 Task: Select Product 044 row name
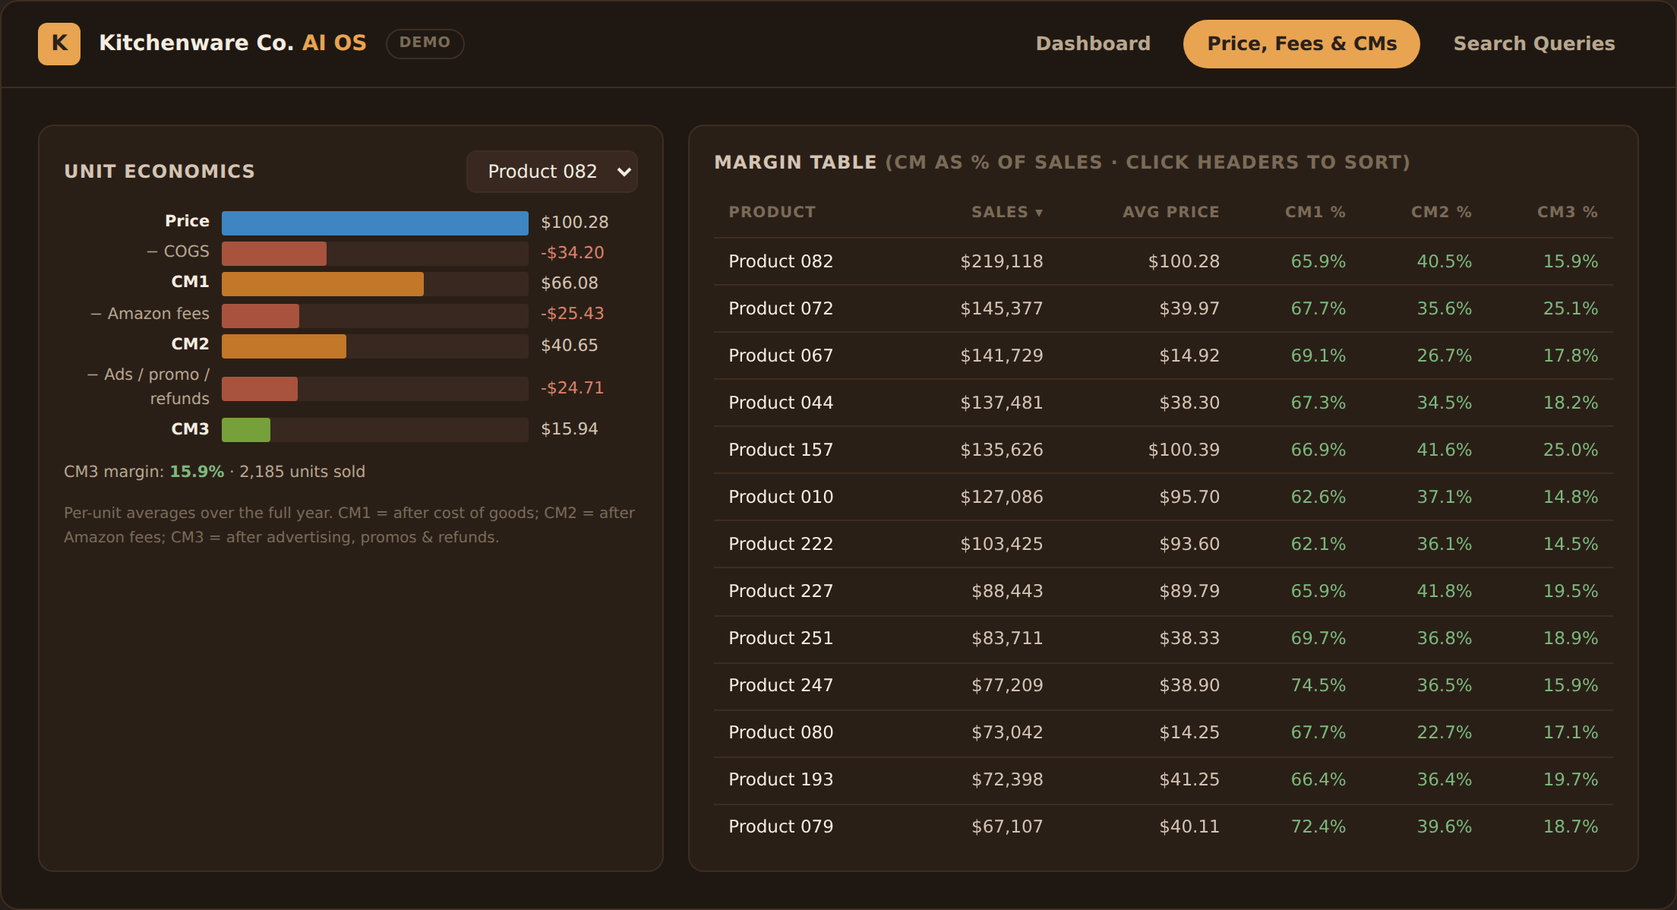pyautogui.click(x=781, y=403)
